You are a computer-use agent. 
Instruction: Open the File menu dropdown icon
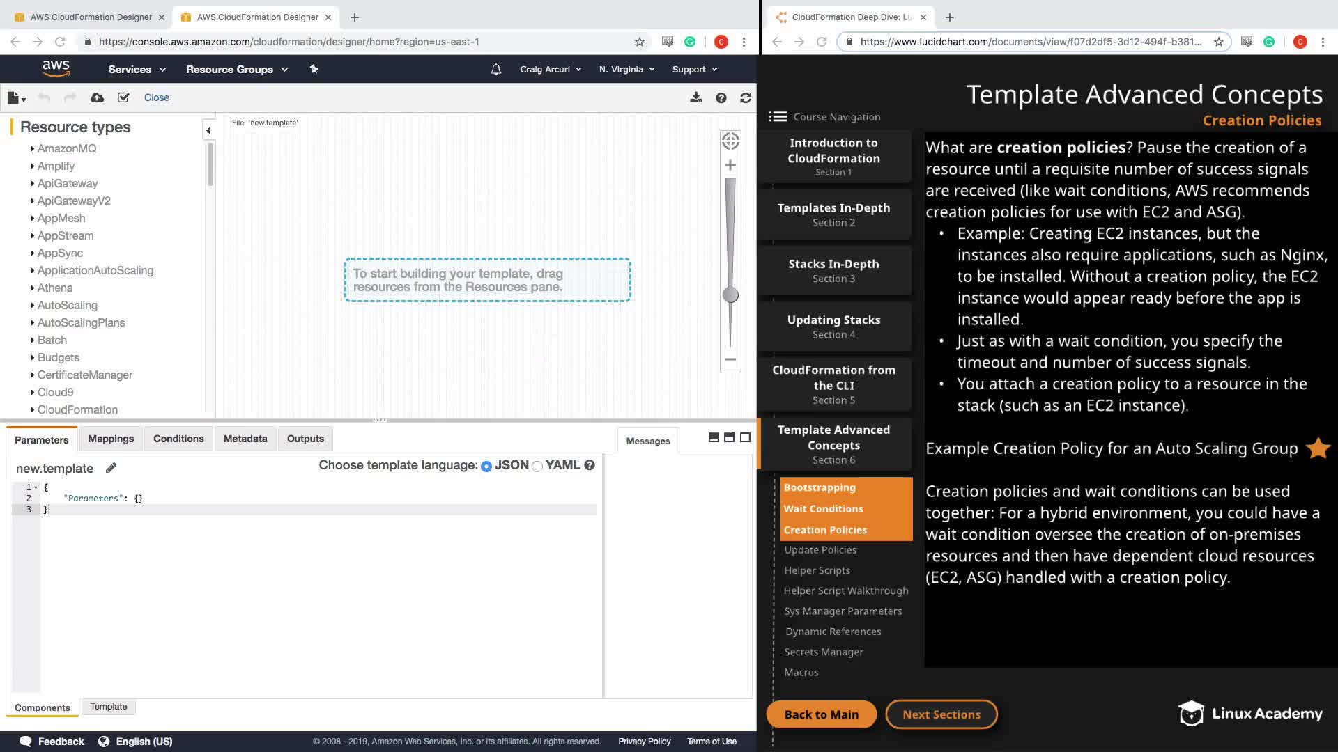point(17,98)
